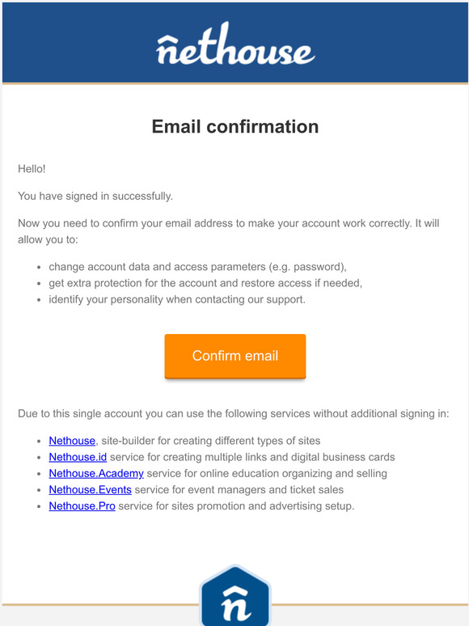
Task: Click the Nethouse logo in the header
Action: [235, 44]
